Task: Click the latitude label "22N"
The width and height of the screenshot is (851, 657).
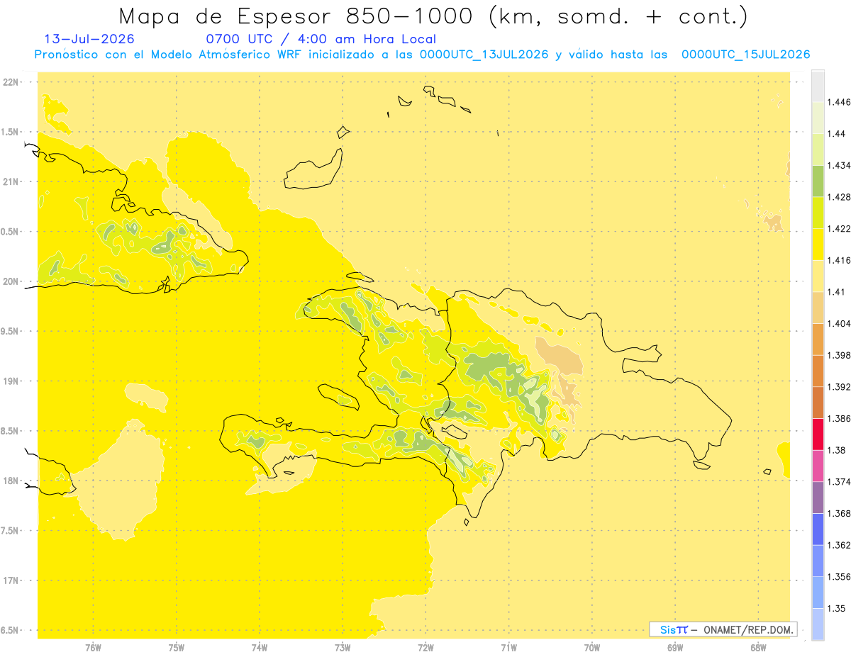Action: (x=10, y=82)
